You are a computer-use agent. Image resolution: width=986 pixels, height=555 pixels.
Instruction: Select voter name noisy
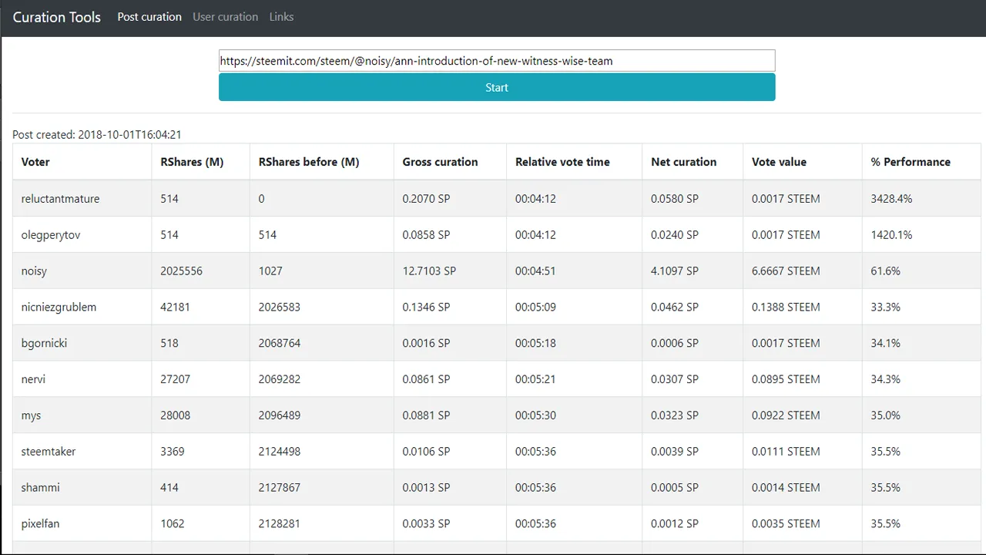pos(34,271)
